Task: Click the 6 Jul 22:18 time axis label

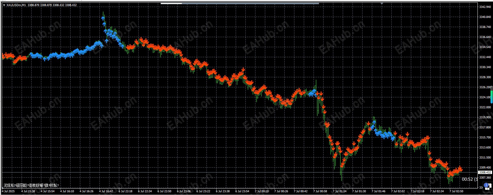Action: click(125, 191)
